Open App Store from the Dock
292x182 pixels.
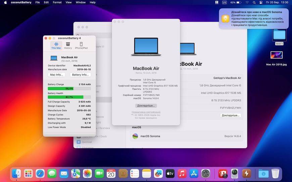[x=194, y=173]
